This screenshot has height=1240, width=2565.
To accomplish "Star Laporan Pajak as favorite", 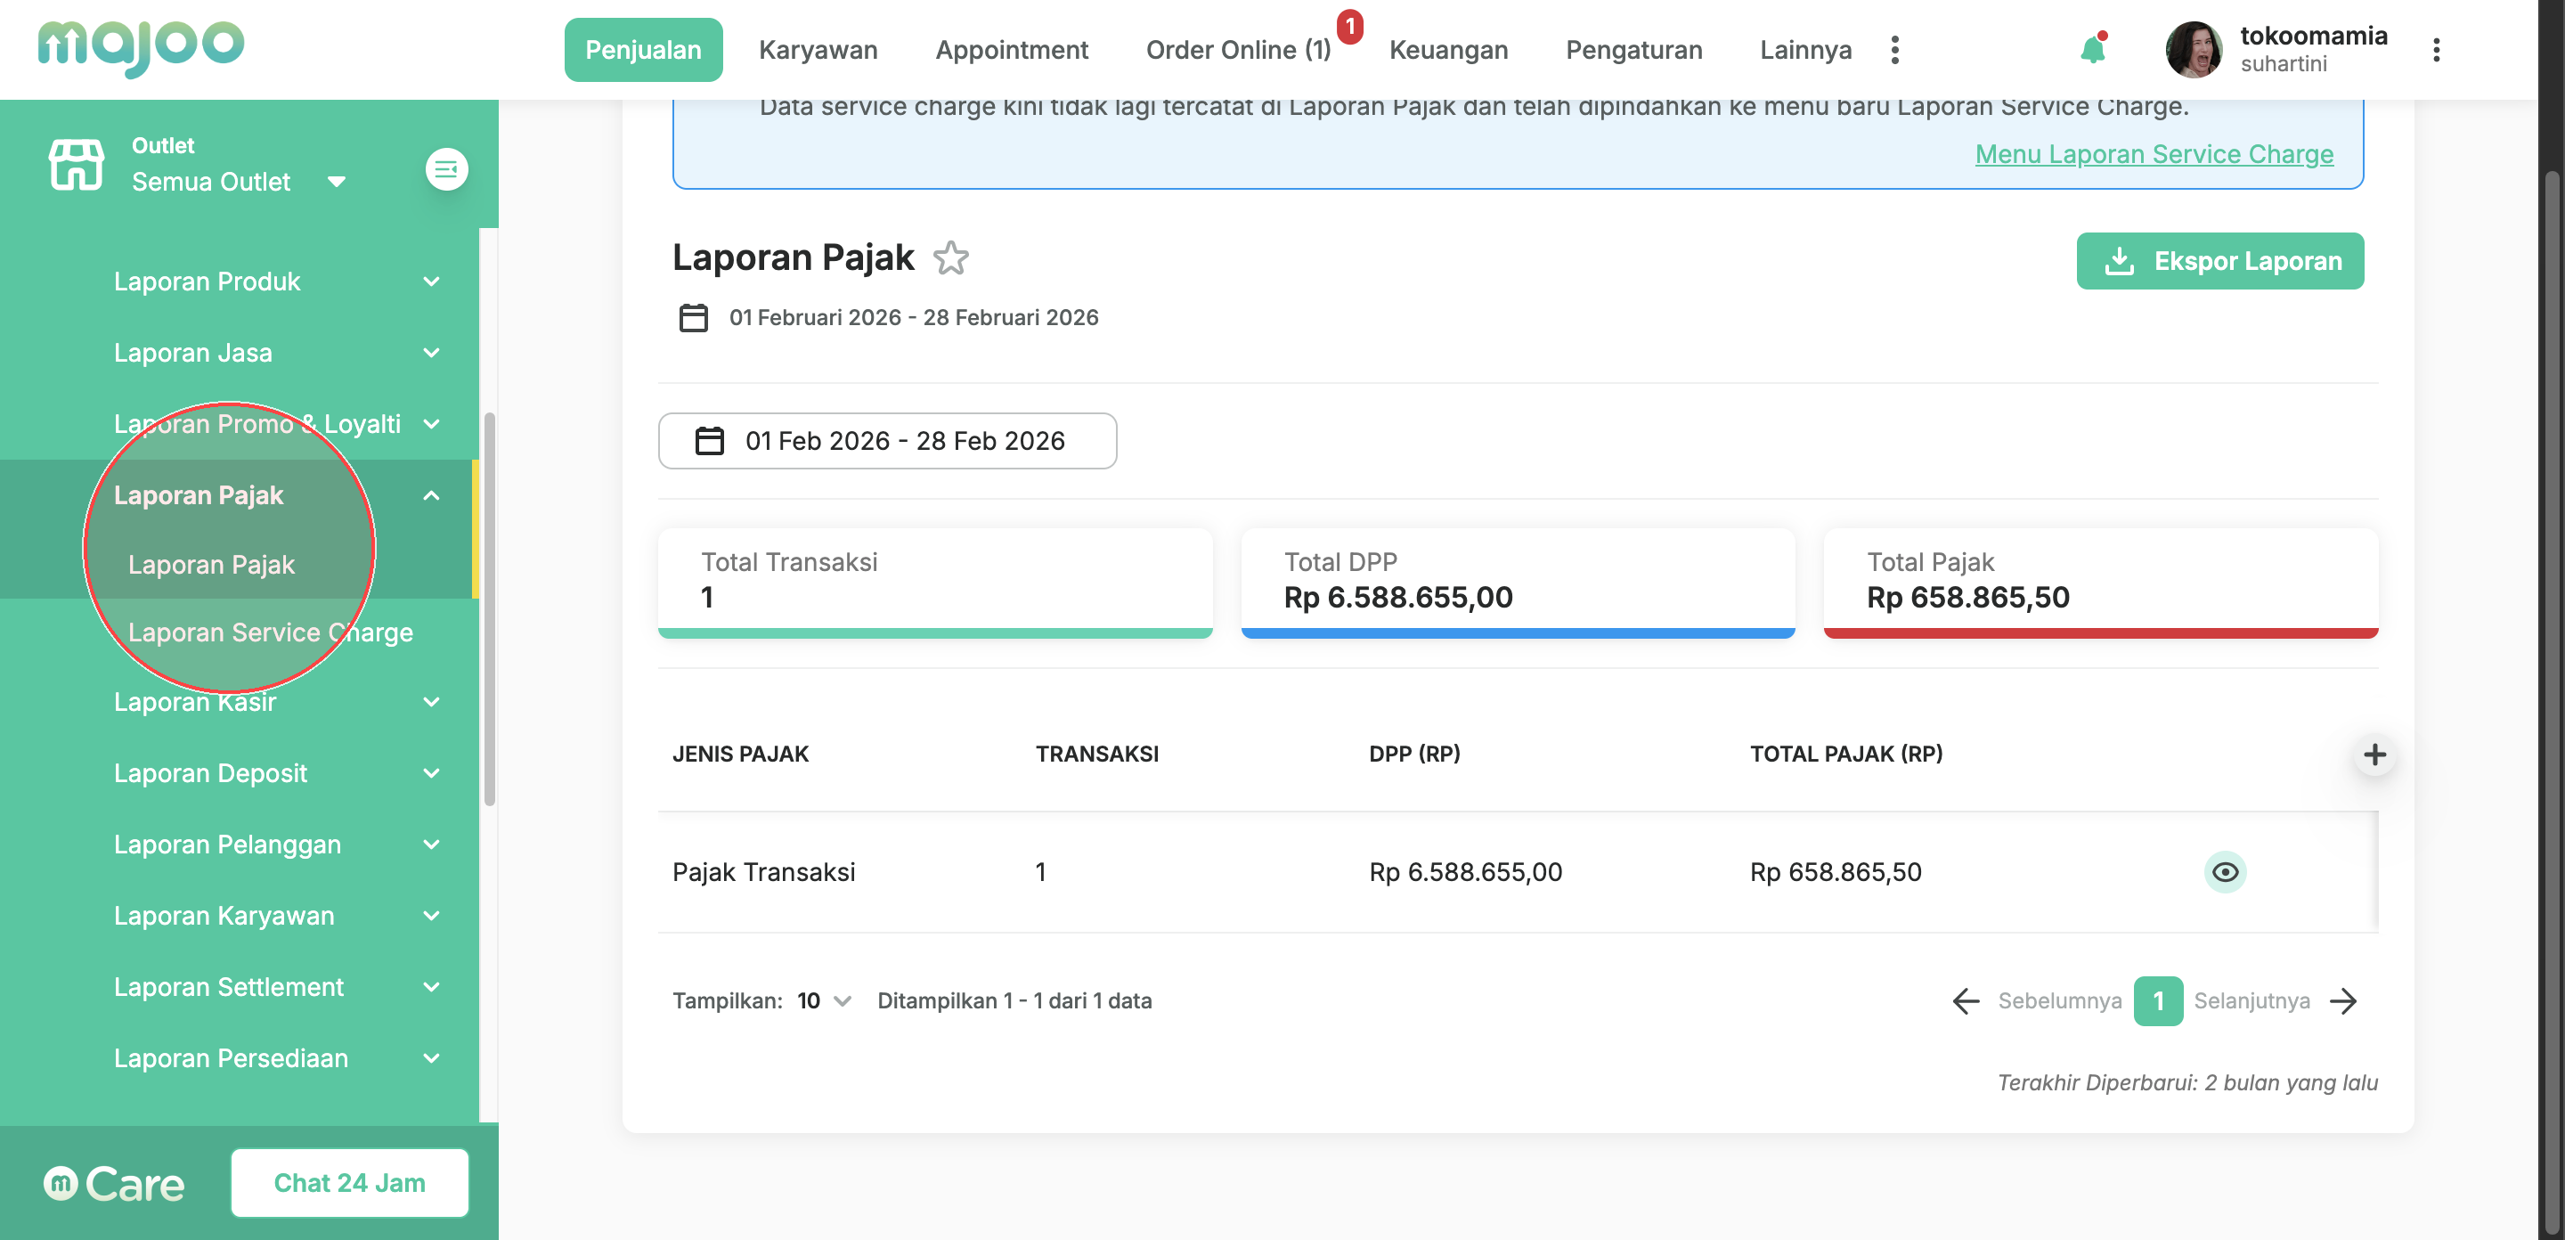I will 951,258.
